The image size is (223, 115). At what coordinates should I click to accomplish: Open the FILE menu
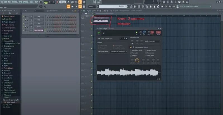[2, 2]
